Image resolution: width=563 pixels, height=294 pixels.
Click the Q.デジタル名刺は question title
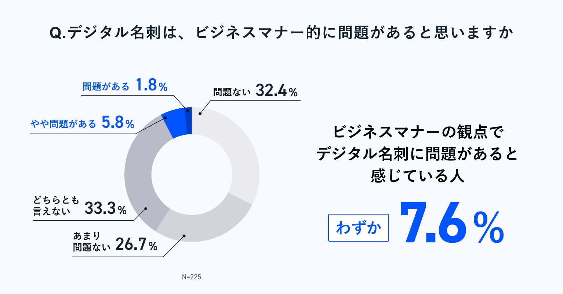pyautogui.click(x=281, y=33)
